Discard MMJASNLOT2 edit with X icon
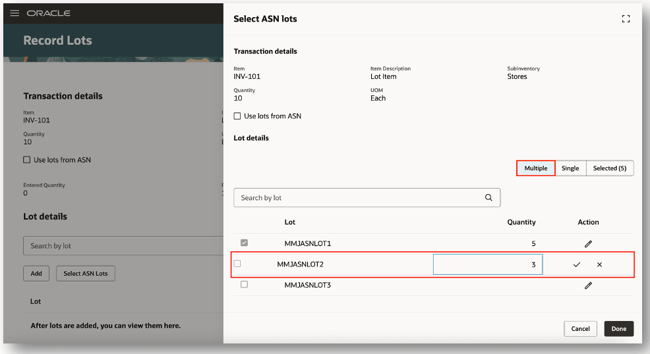650x354 pixels. [599, 265]
